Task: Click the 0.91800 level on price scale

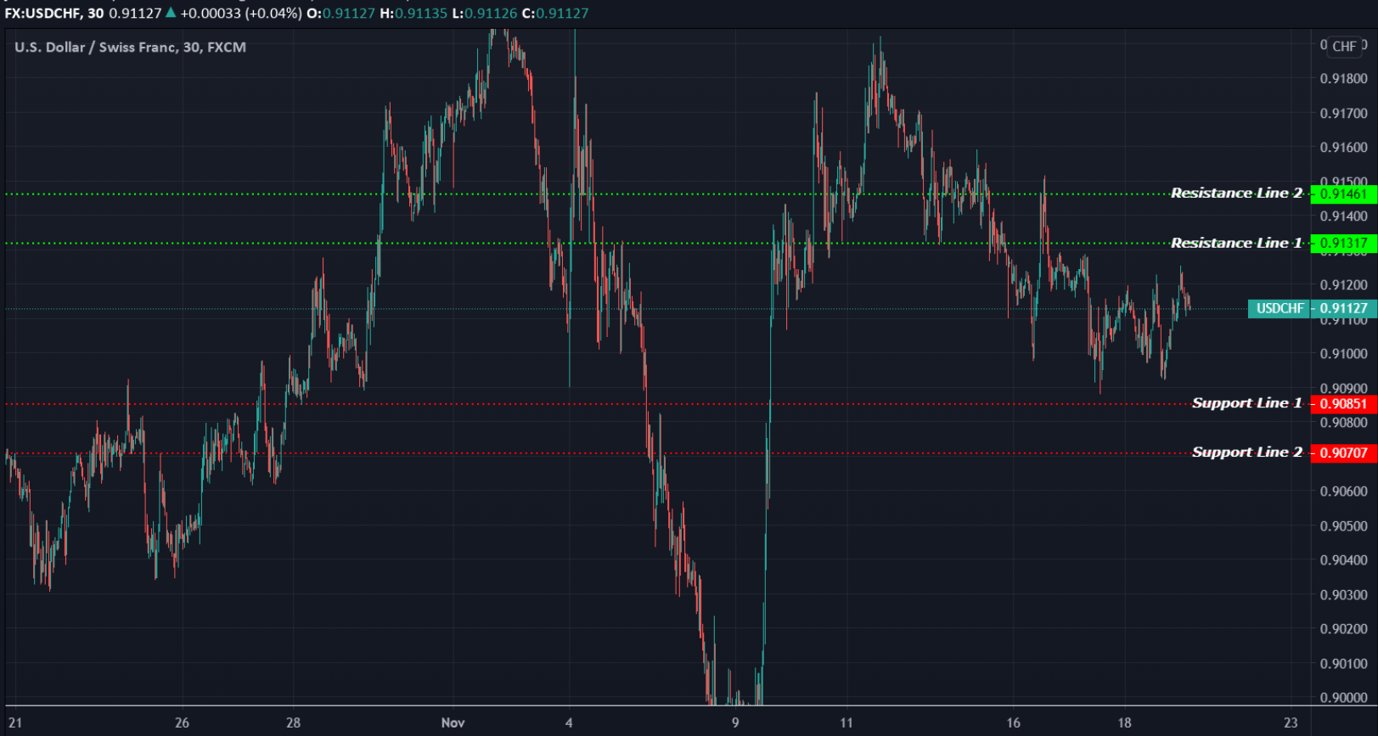Action: 1343,79
